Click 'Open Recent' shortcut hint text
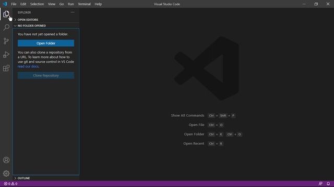This screenshot has width=334, height=187. (x=194, y=143)
